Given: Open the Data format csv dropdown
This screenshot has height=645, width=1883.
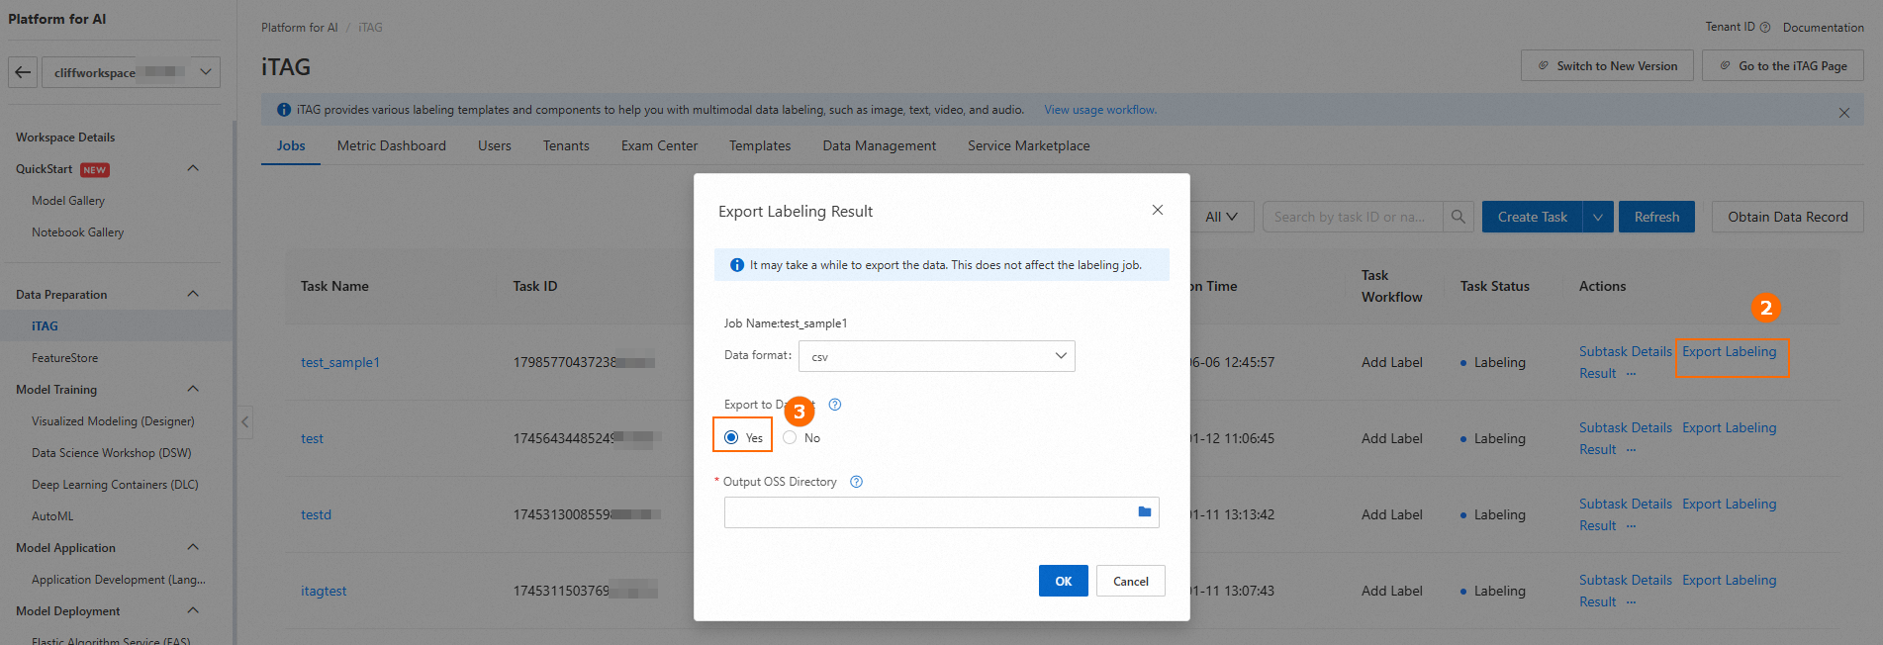Looking at the screenshot, I should click(x=936, y=356).
